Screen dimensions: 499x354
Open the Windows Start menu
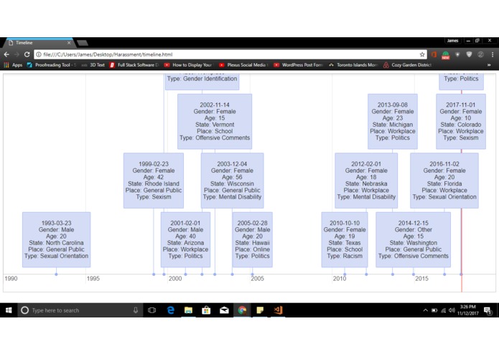(9, 310)
